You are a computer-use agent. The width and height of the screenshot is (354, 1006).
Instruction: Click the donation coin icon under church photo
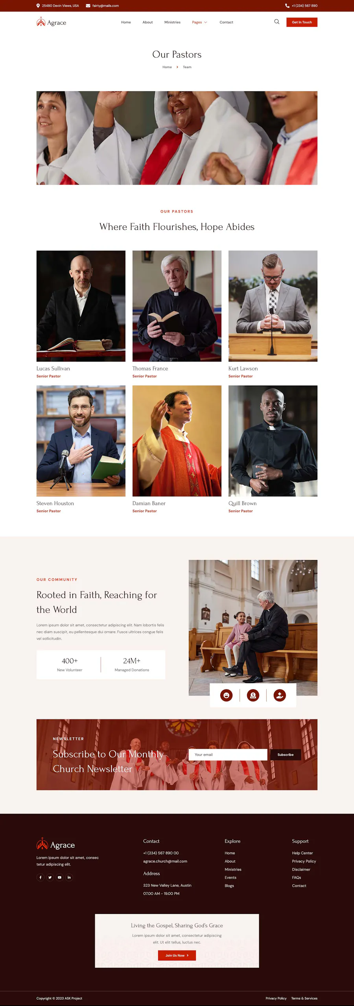point(253,695)
